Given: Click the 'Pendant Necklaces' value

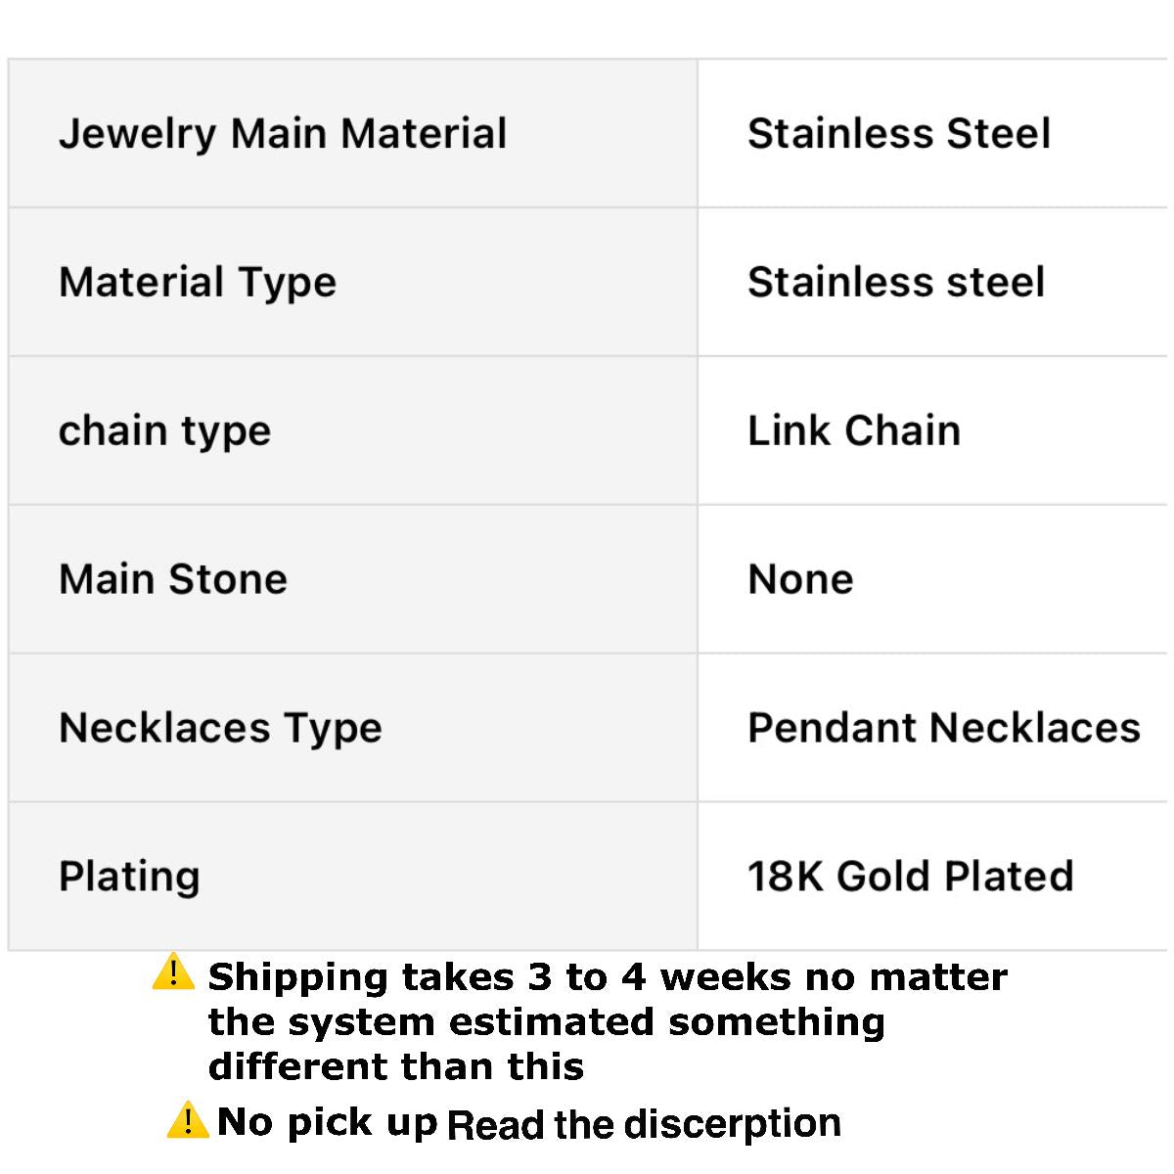Looking at the screenshot, I should coord(944,728).
